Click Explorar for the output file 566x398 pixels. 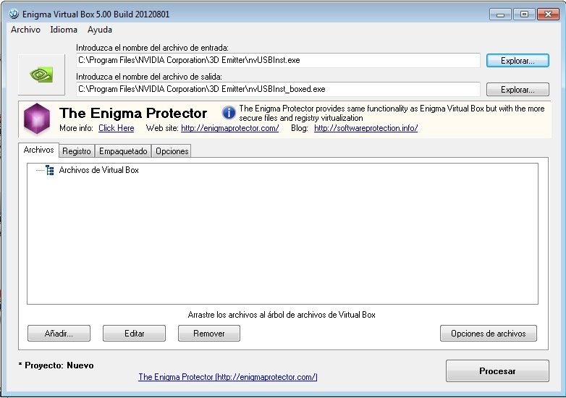(518, 90)
